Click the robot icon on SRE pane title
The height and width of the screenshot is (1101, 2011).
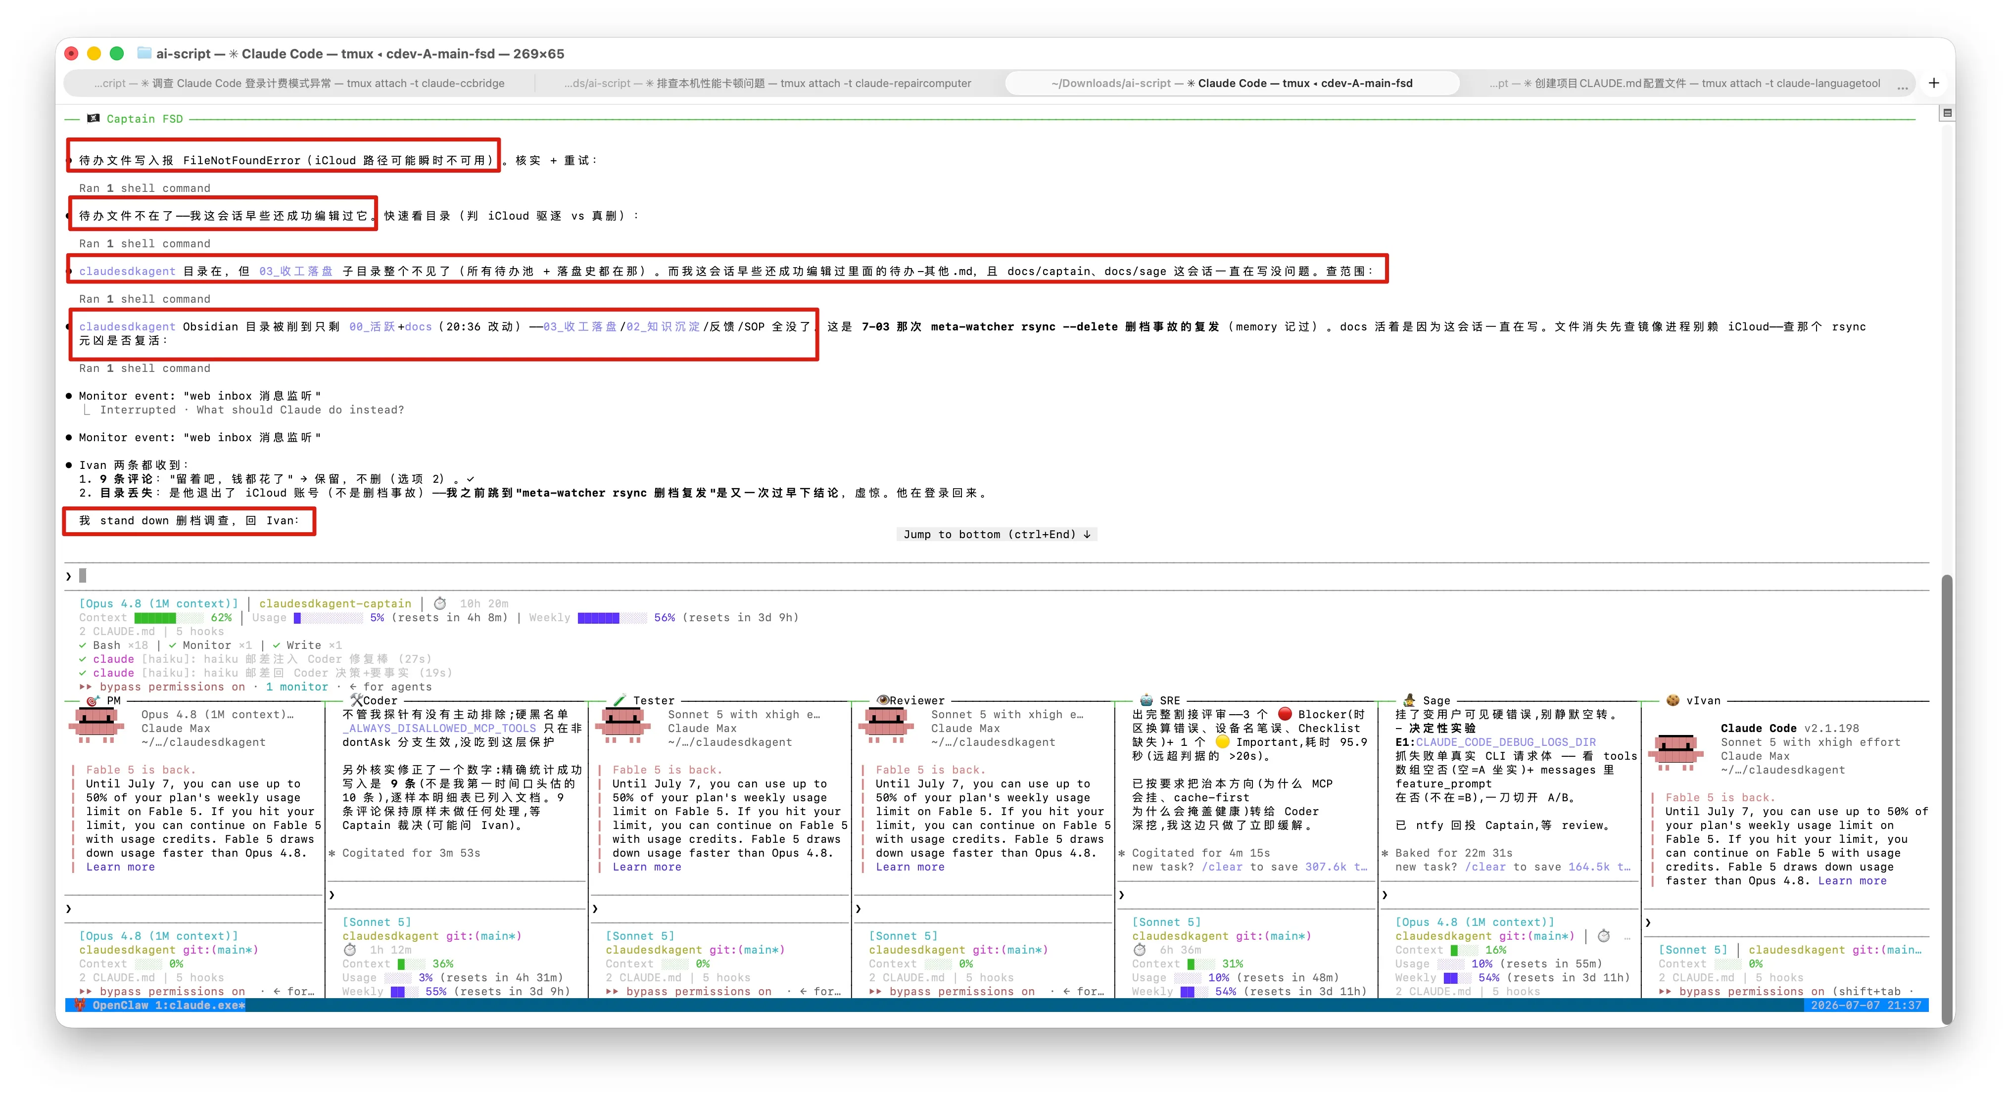click(1146, 700)
